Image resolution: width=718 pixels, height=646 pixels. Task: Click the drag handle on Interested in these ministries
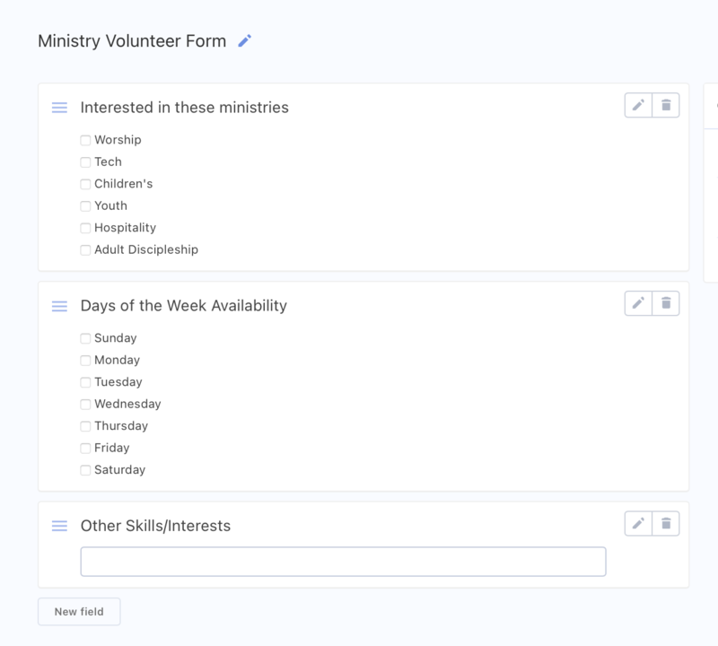coord(59,107)
